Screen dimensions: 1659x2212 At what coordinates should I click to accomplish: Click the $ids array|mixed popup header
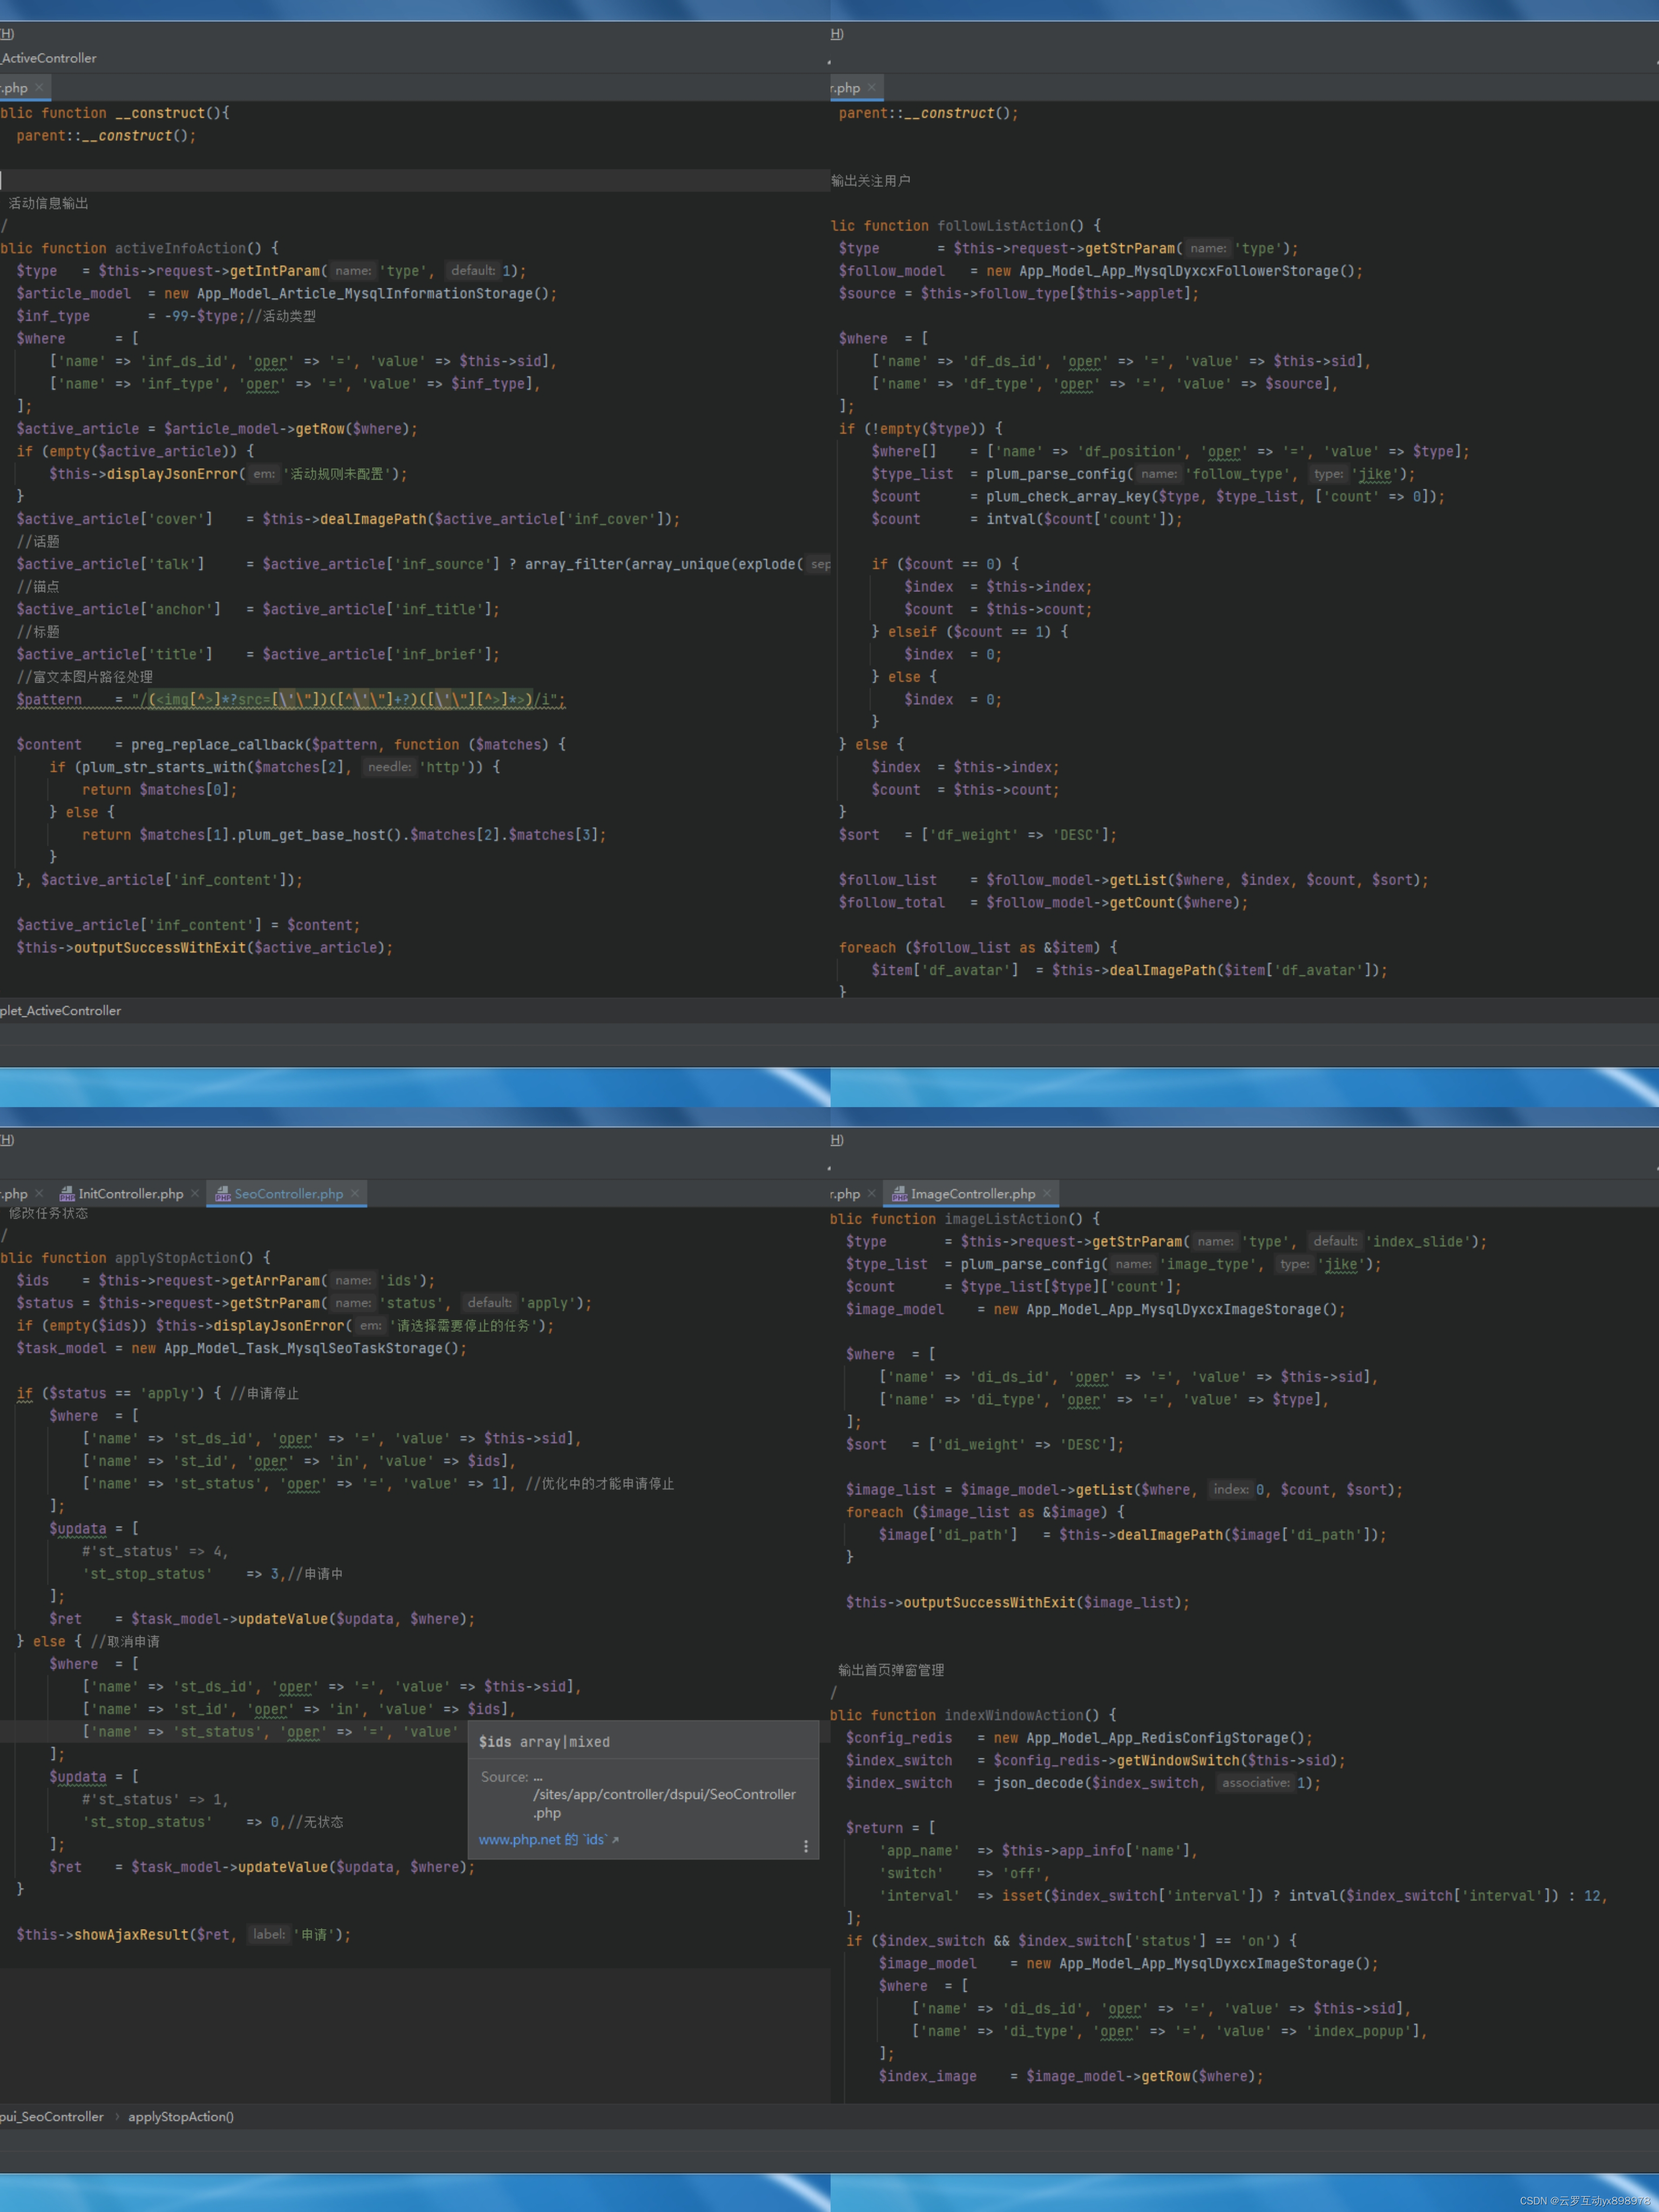(x=544, y=1741)
